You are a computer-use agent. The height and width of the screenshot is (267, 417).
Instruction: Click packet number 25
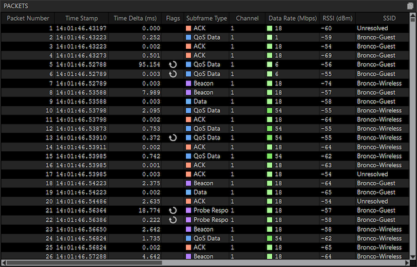click(49, 247)
